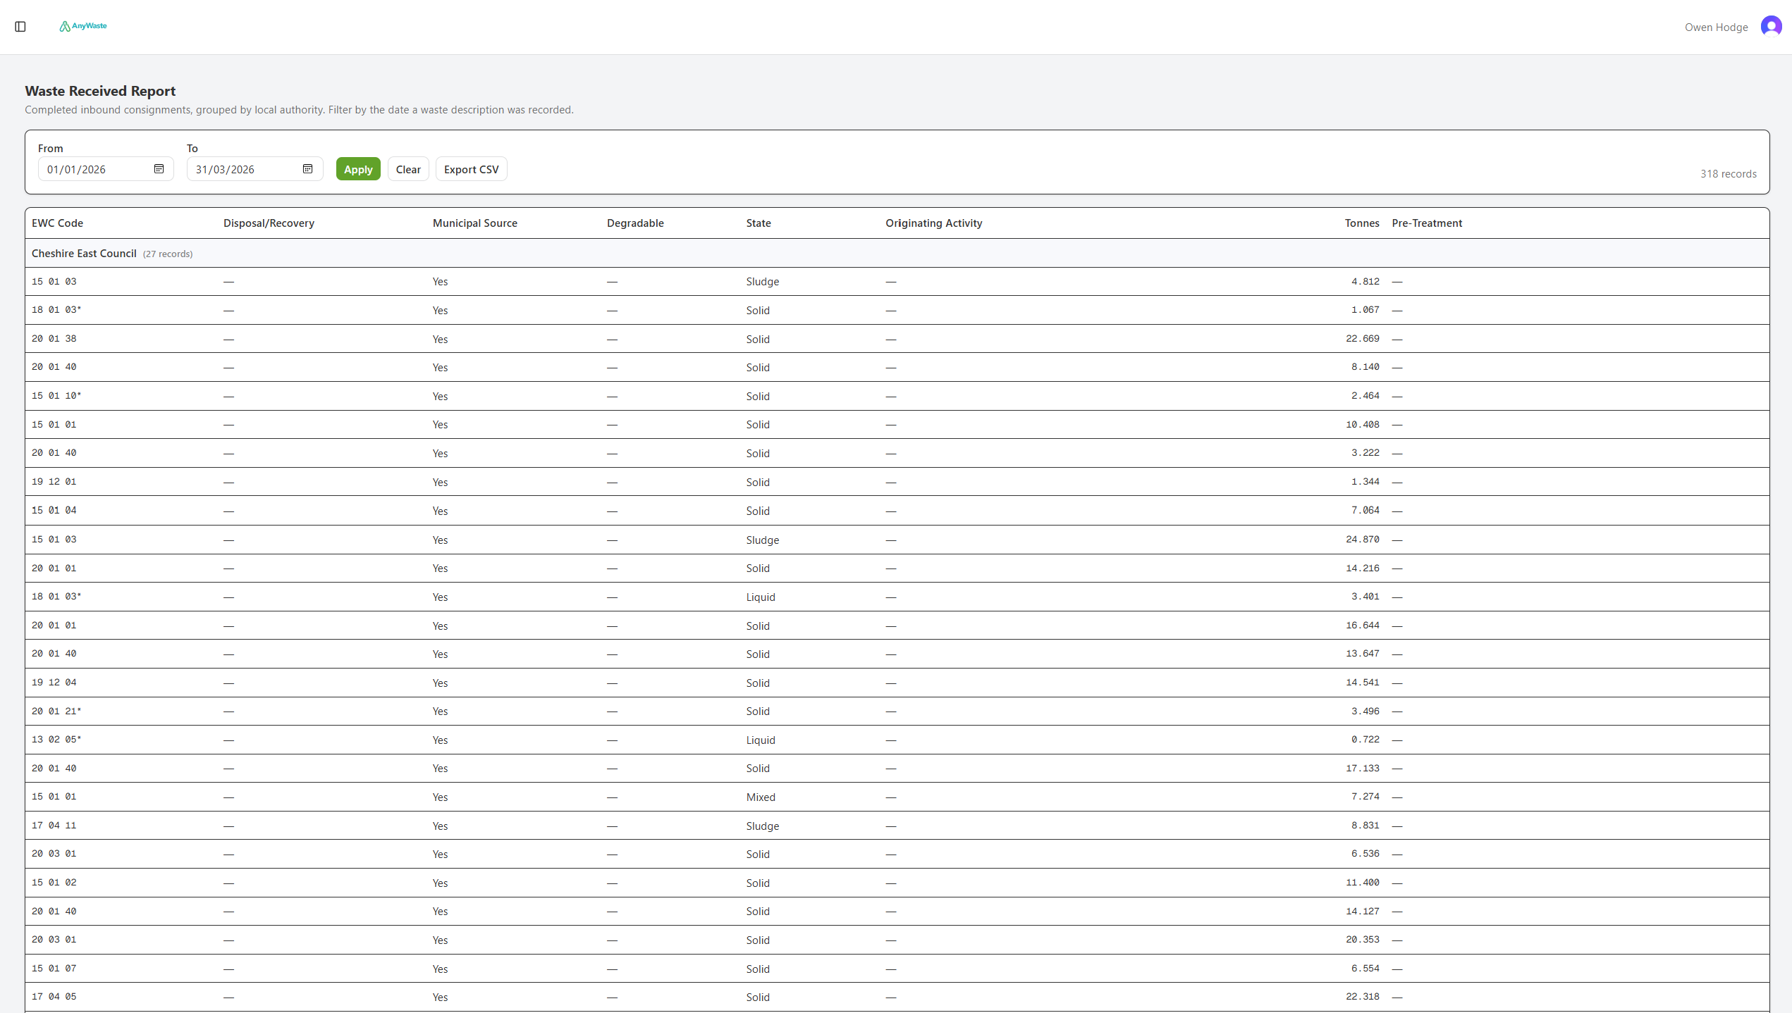Open the AnyWaste logo home link
This screenshot has height=1013, width=1792.
[x=83, y=26]
